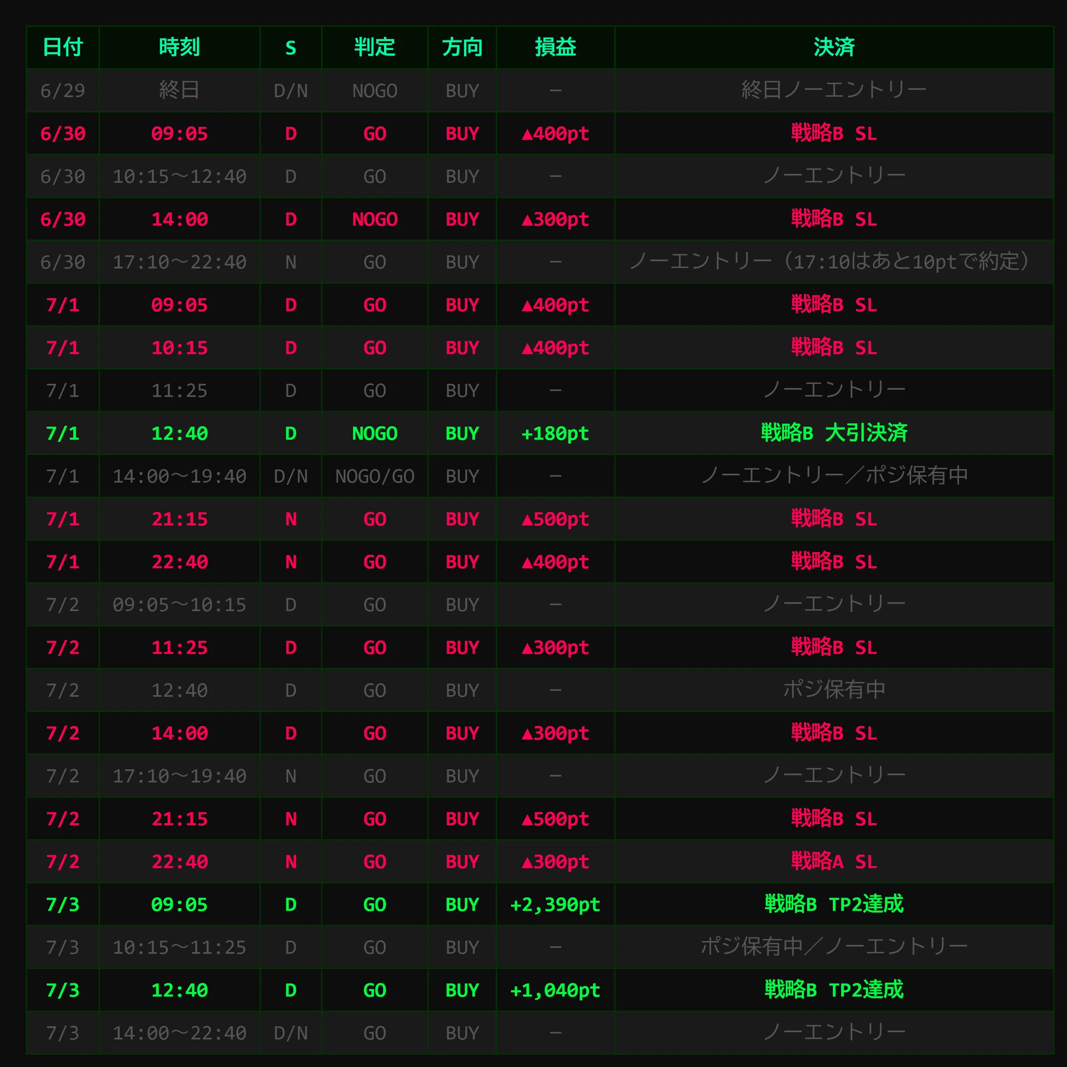
Task: Click the 7/1 12:40 time cell
Action: [179, 434]
